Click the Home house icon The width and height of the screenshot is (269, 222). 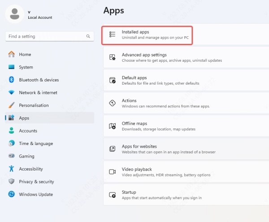(x=12, y=54)
